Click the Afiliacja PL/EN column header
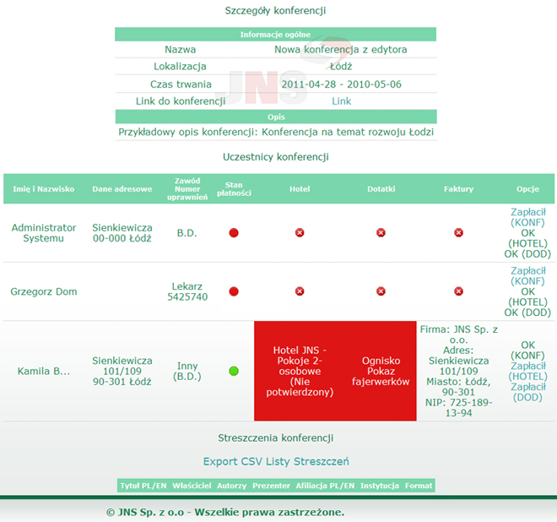This screenshot has width=557, height=522. click(x=325, y=486)
